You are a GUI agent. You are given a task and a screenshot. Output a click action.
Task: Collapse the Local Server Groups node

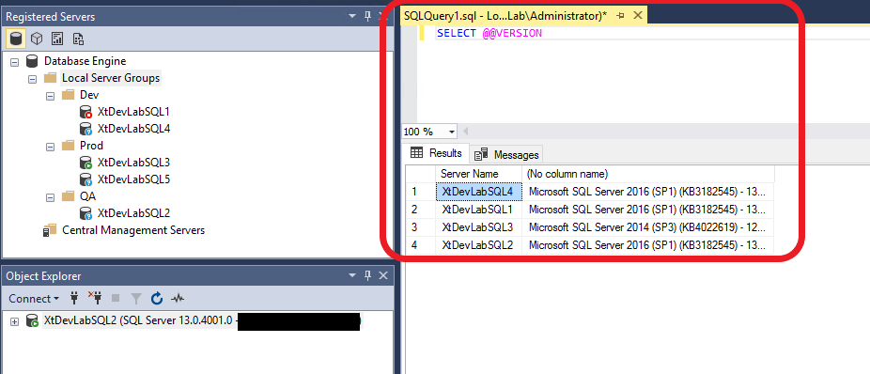click(x=32, y=78)
